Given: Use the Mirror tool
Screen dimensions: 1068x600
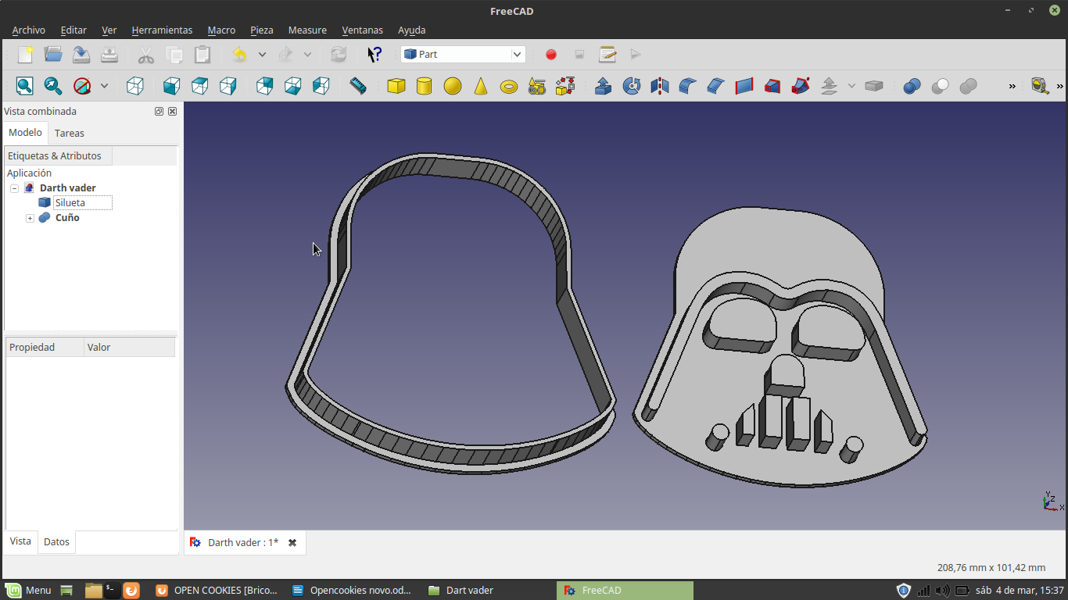Looking at the screenshot, I should click(660, 86).
